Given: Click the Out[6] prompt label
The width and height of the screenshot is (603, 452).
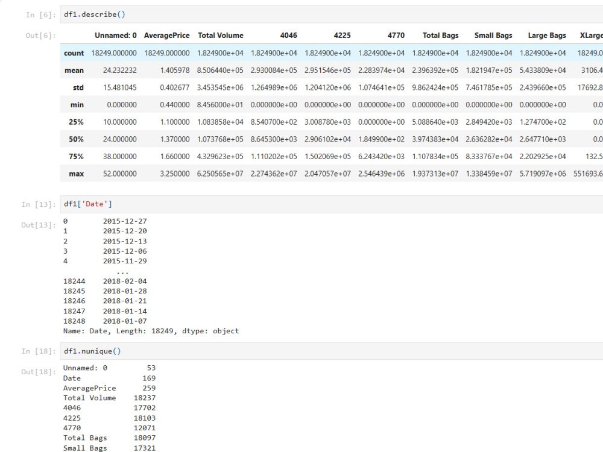Looking at the screenshot, I should [41, 36].
